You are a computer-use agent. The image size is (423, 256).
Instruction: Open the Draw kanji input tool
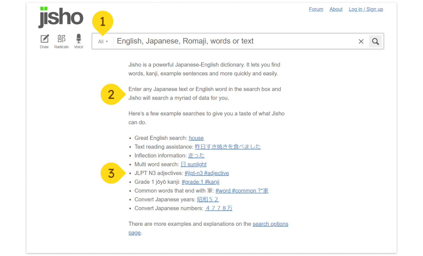click(44, 42)
